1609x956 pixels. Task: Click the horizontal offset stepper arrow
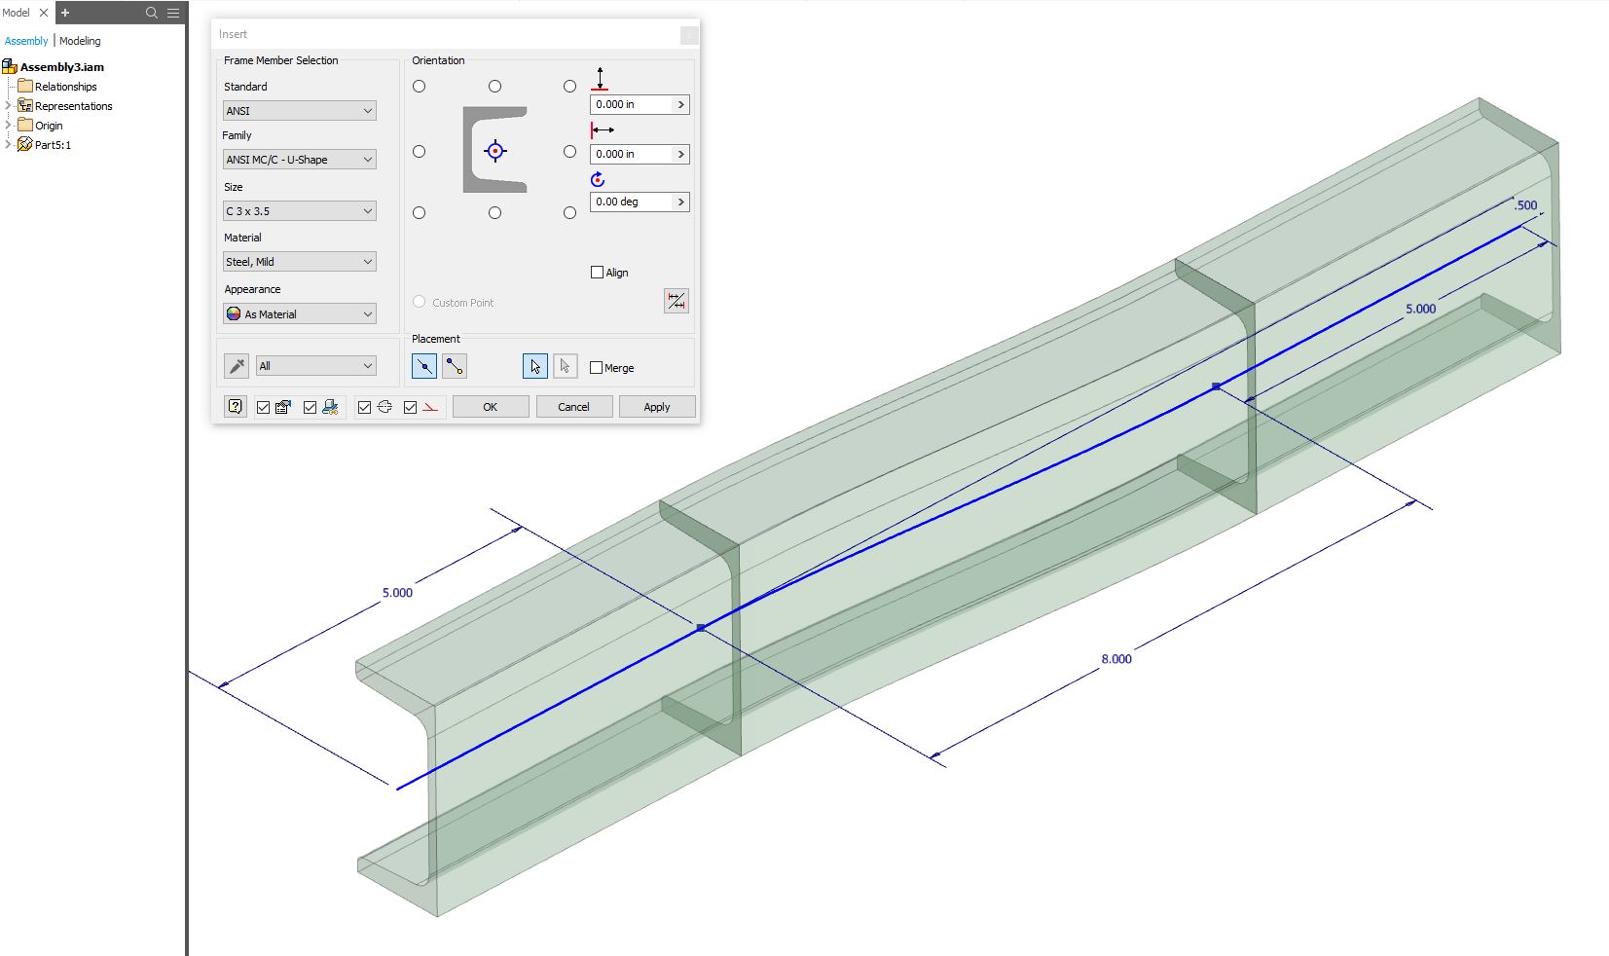[681, 154]
